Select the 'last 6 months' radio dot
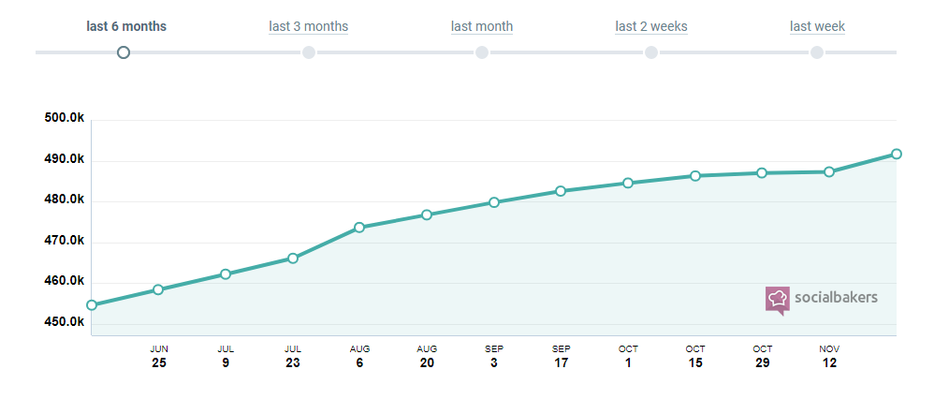 click(x=124, y=52)
